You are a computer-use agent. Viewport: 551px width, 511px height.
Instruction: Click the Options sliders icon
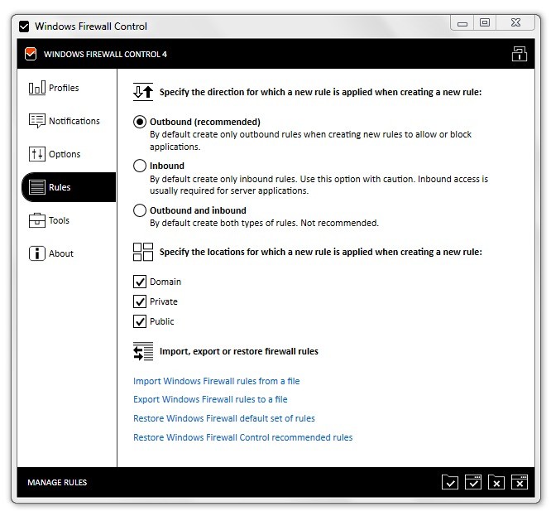tap(37, 154)
